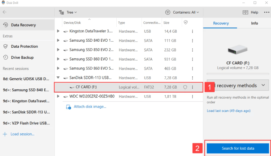
Task: Click the FAT32 cell in CF CARD row
Action: 149,87
